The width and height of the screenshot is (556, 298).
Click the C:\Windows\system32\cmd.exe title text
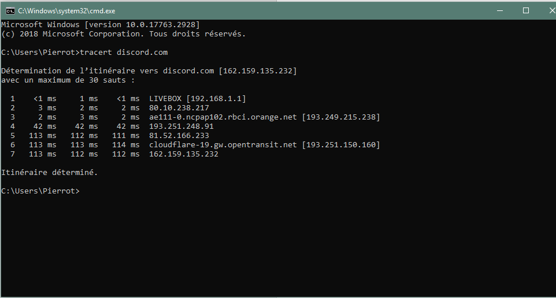coord(57,10)
